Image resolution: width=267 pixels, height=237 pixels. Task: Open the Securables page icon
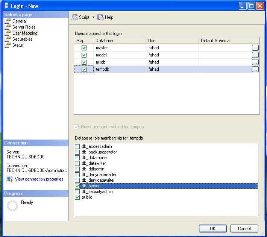[x=7, y=39]
